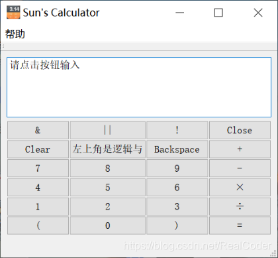Click the minus operator button

click(x=240, y=168)
